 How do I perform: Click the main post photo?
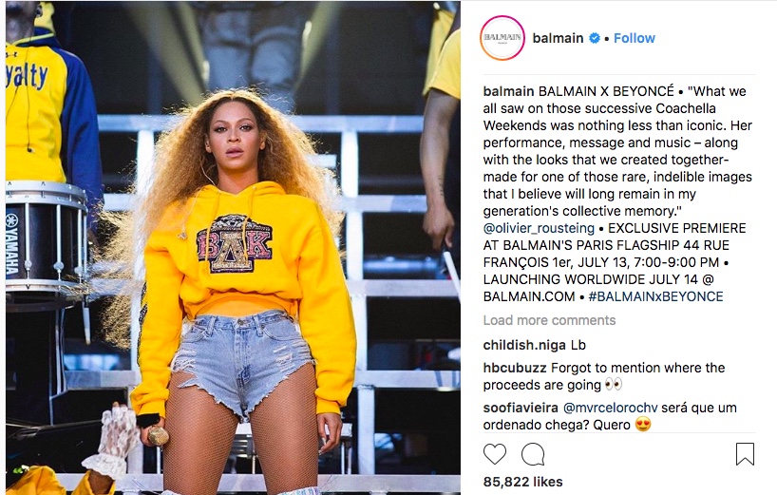coord(233,248)
